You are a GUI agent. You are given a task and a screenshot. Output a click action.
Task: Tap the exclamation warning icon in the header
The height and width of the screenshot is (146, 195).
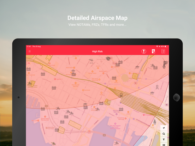144,51
